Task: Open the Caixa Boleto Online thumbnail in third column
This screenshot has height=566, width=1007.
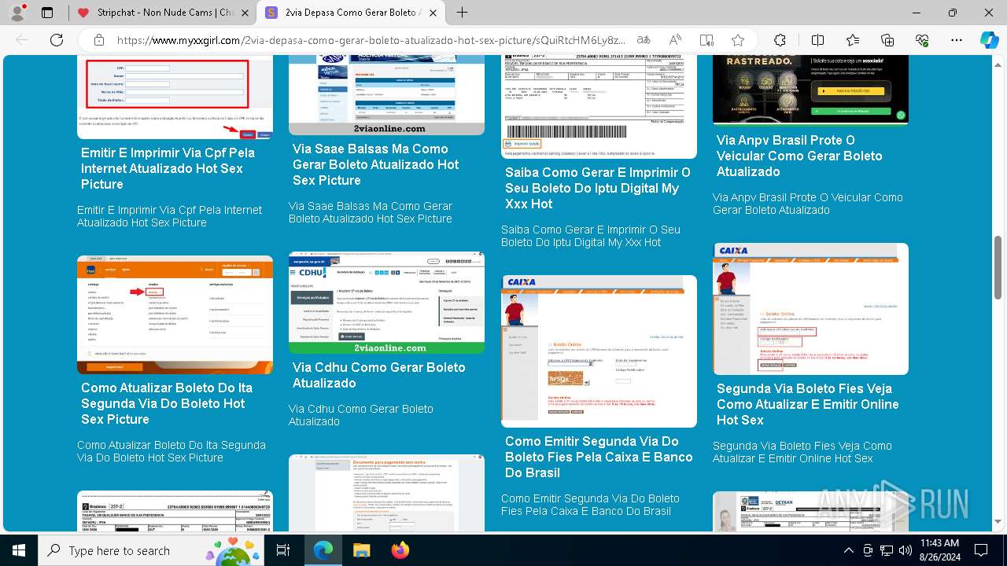Action: pyautogui.click(x=599, y=351)
